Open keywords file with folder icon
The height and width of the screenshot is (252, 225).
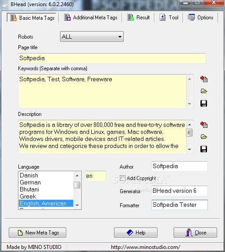click(204, 91)
